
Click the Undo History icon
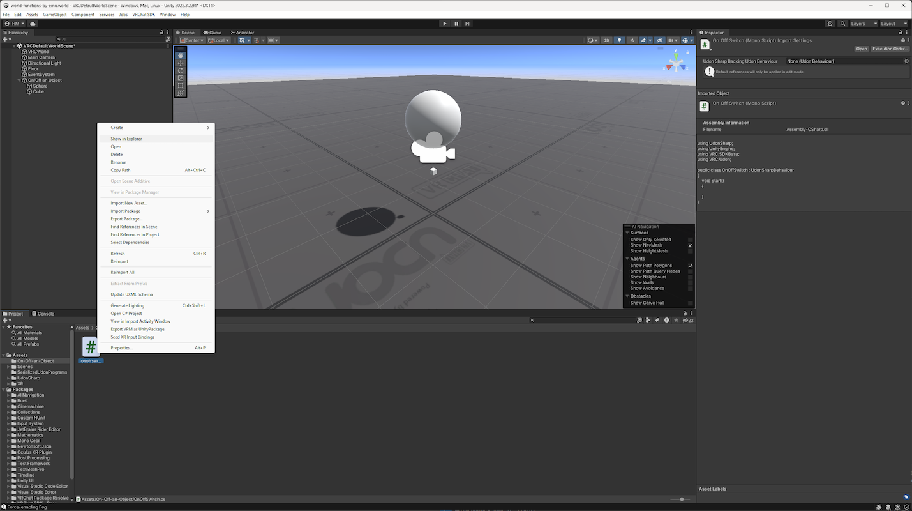click(x=830, y=24)
